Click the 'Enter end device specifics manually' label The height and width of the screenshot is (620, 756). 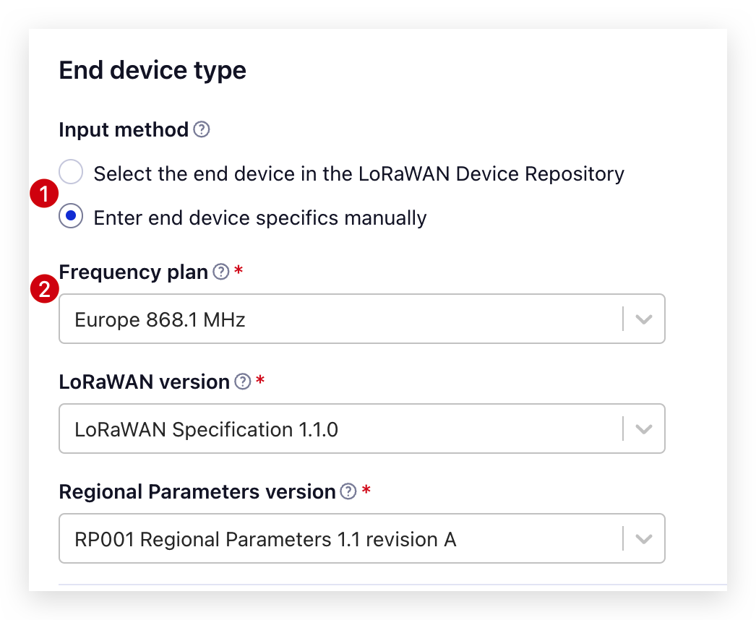(x=260, y=218)
